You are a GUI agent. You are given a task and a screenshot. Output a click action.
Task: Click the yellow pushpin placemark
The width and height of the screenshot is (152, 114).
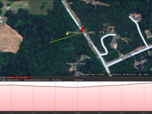click(x=67, y=33)
